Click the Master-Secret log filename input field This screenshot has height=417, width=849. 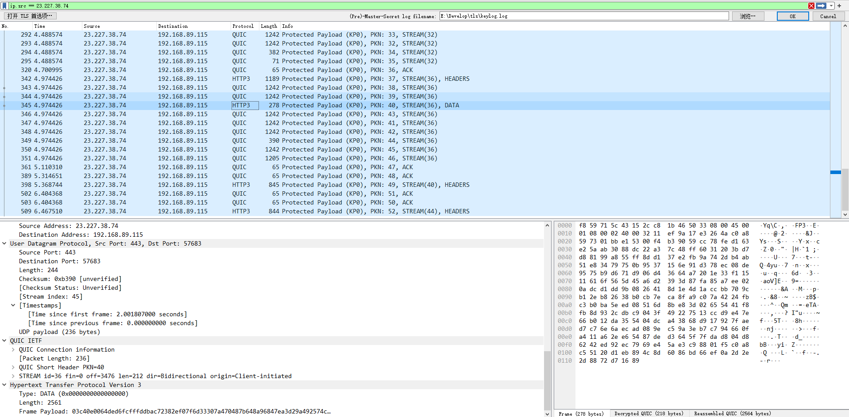[x=583, y=16]
